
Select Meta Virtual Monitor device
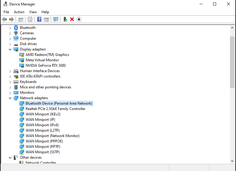[x=42, y=60]
